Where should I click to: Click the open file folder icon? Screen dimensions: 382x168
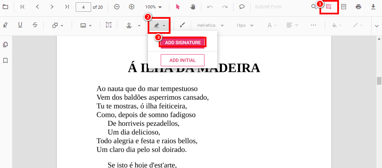(5, 7)
